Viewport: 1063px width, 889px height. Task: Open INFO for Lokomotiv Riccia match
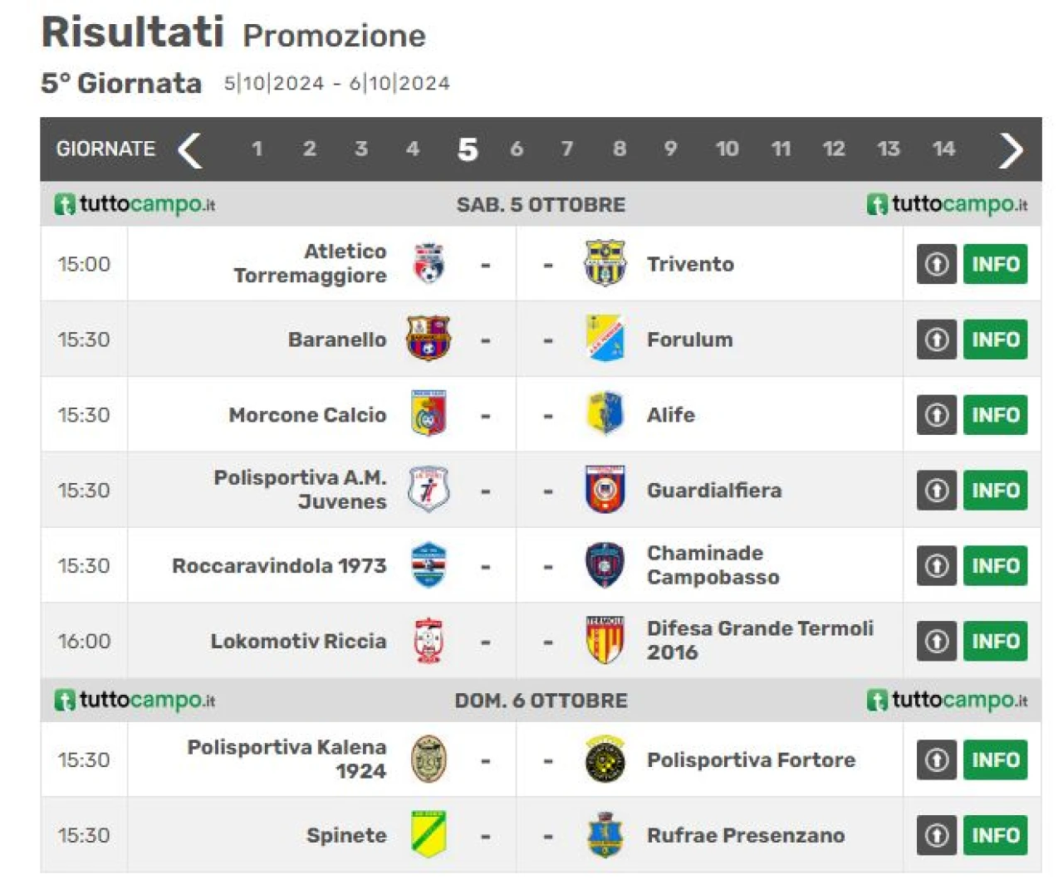[995, 641]
